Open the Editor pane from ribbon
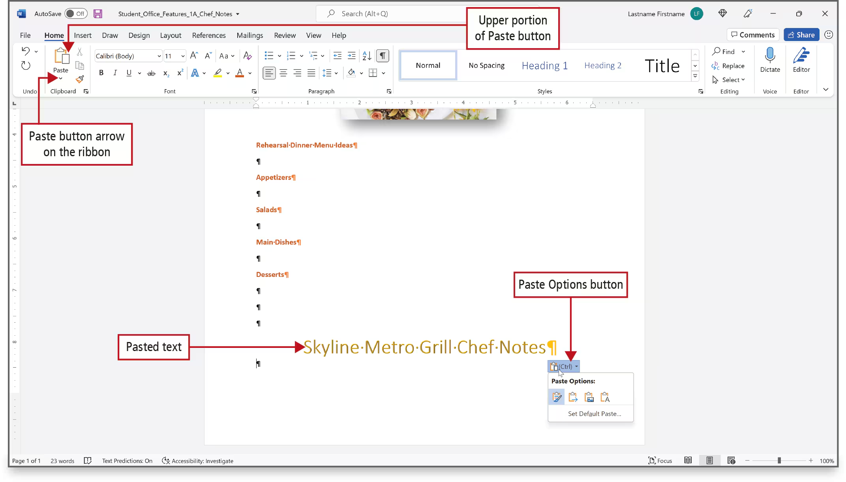 coord(801,59)
